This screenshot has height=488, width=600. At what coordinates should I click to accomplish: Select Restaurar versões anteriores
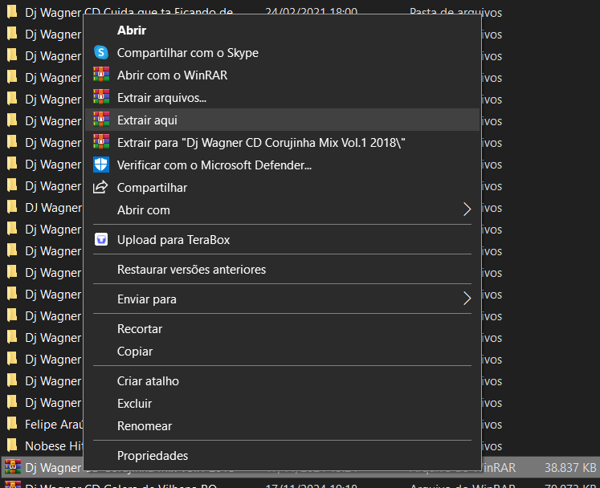(x=191, y=270)
